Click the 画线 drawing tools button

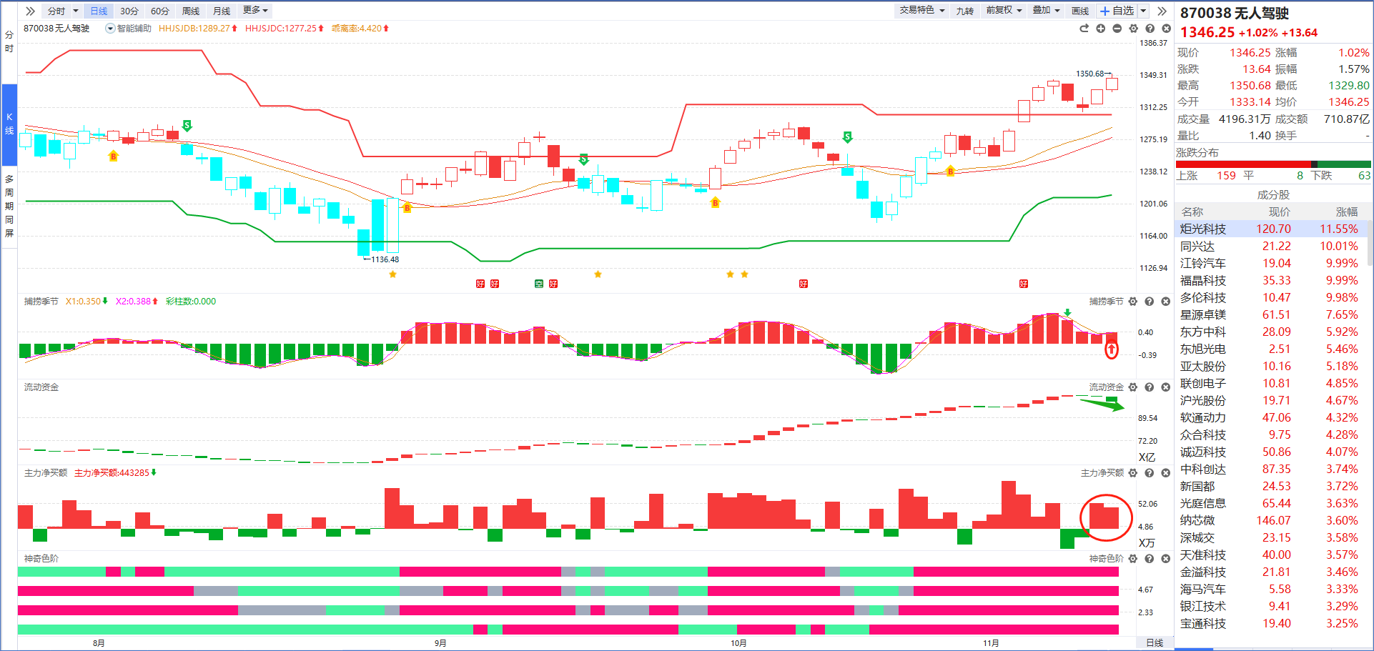pyautogui.click(x=1080, y=11)
